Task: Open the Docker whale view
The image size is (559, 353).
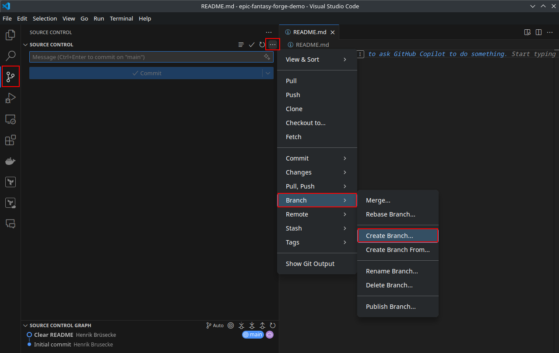Action: (11, 161)
